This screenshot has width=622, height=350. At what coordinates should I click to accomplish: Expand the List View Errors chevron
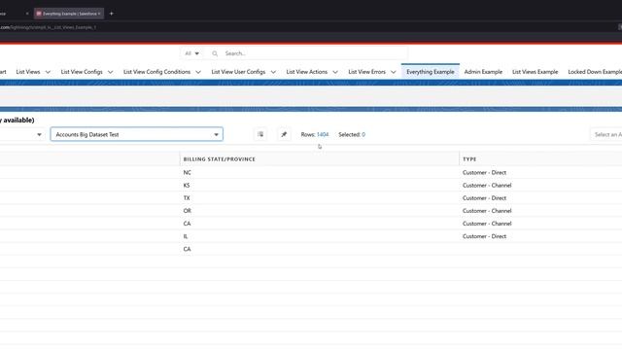[393, 72]
